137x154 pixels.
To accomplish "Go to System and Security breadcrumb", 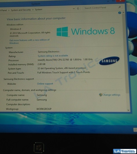I will click(x=21, y=10).
